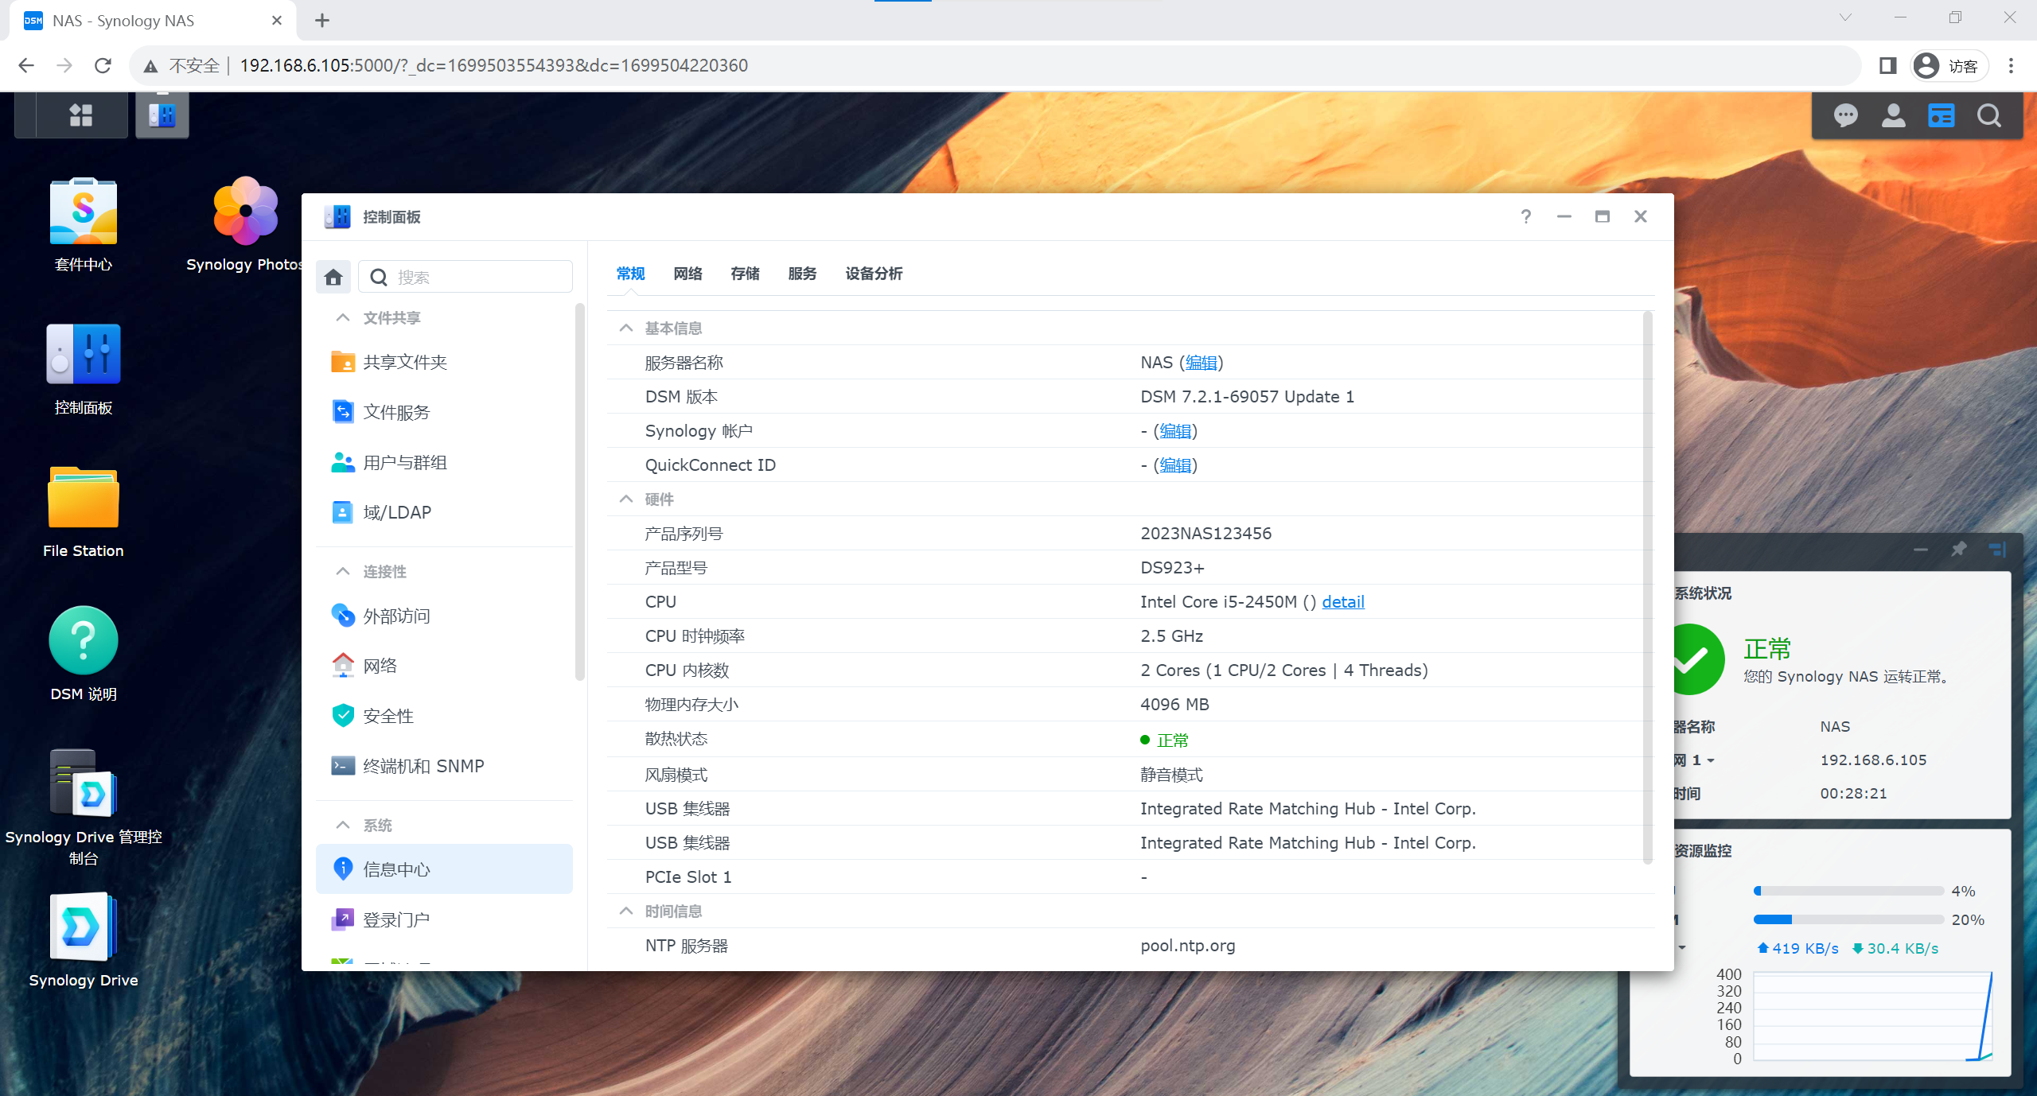Viewport: 2037px width, 1096px height.
Task: Click the CPU usage bar in widget
Action: [x=1848, y=891]
